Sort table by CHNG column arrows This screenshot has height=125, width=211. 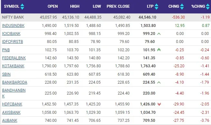tap(182, 6)
